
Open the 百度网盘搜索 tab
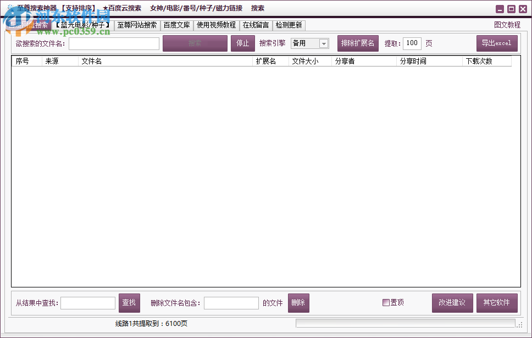[29, 25]
